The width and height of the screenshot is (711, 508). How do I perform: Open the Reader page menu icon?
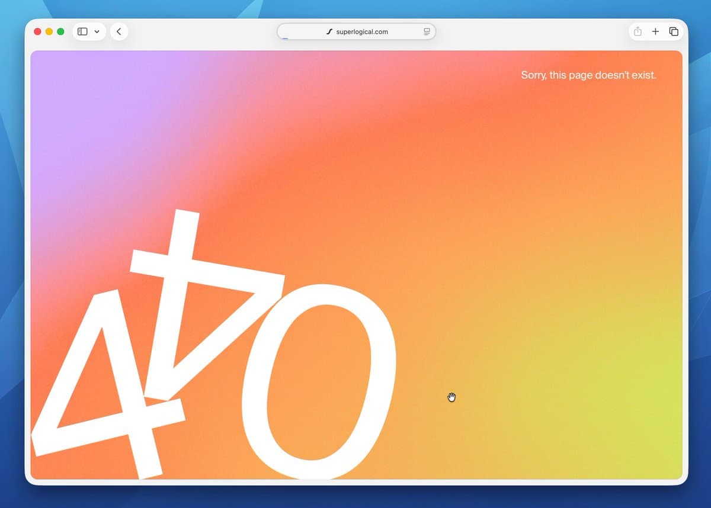(x=427, y=31)
